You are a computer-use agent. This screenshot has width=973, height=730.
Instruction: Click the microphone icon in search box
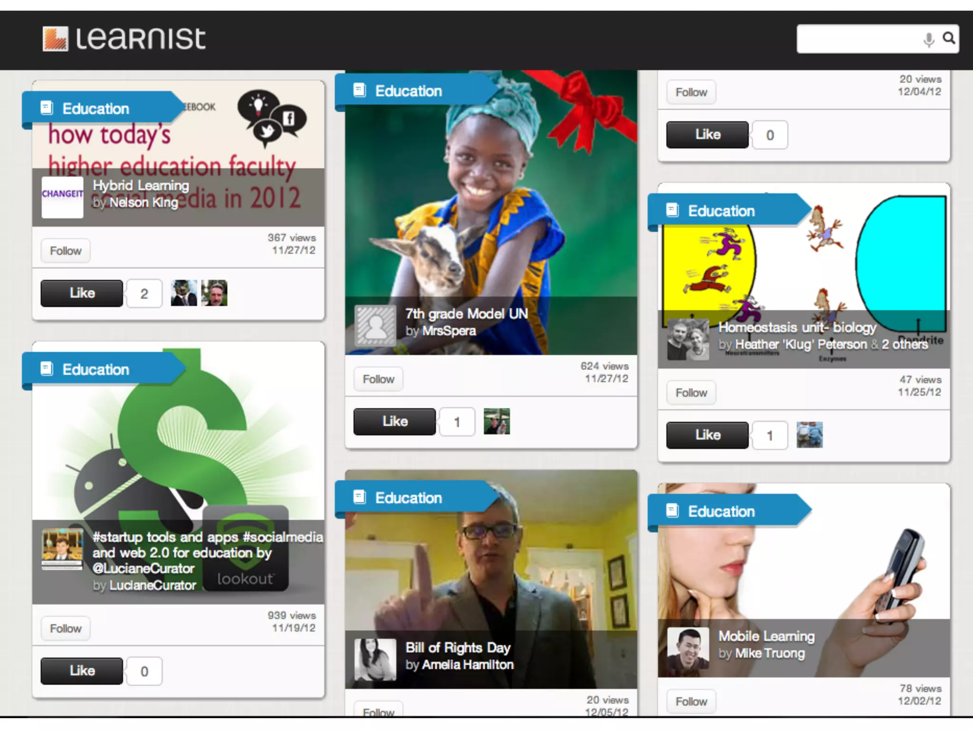(x=928, y=39)
